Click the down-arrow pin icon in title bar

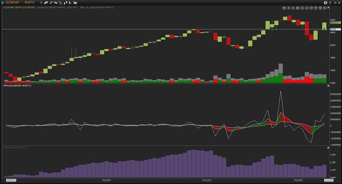331,3
